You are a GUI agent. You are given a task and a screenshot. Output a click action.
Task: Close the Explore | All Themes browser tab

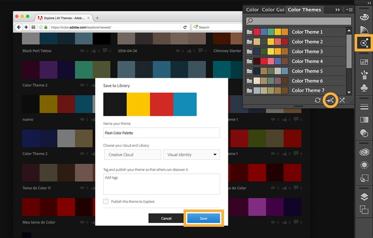pyautogui.click(x=88, y=18)
